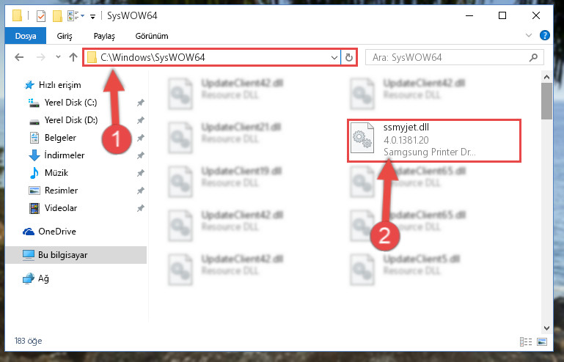The image size is (564, 362).
Task: Switch to large icons view in status bar
Action: click(542, 341)
